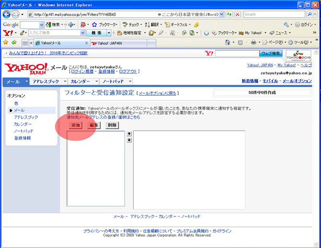Image resolution: width=321 pixels, height=248 pixels.
Task: Click the 削除 delete button
Action: [x=112, y=125]
